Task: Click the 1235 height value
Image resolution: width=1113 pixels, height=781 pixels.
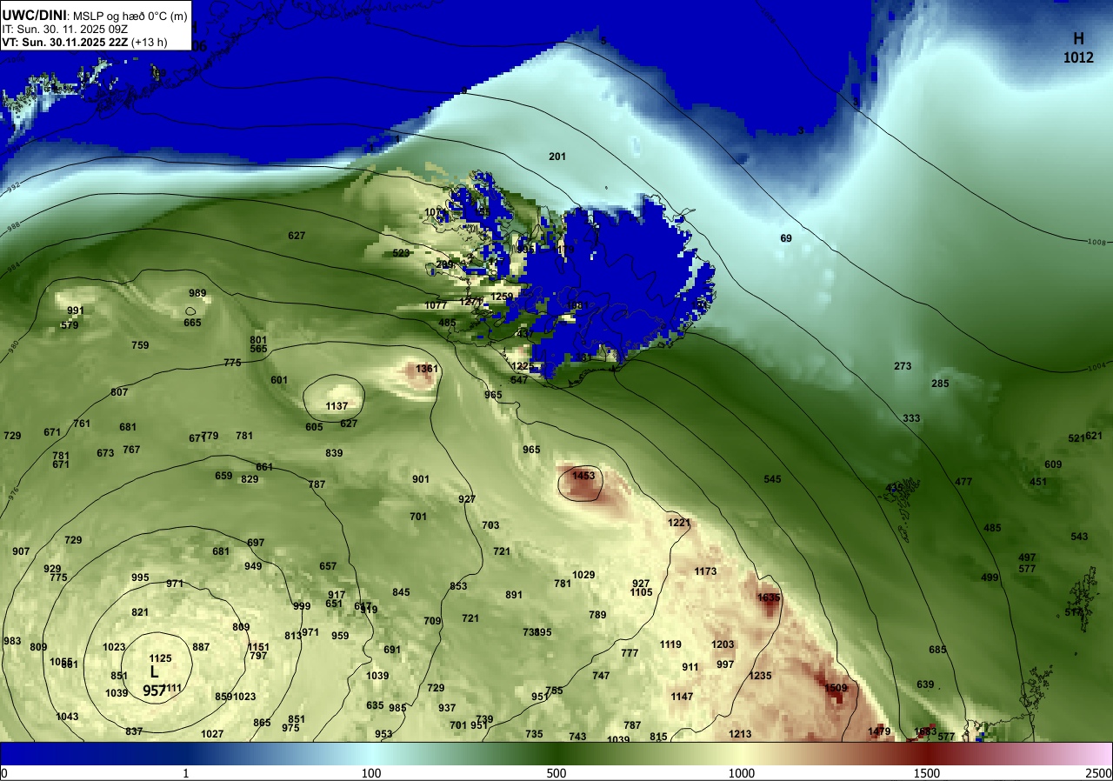Action: pyautogui.click(x=761, y=676)
